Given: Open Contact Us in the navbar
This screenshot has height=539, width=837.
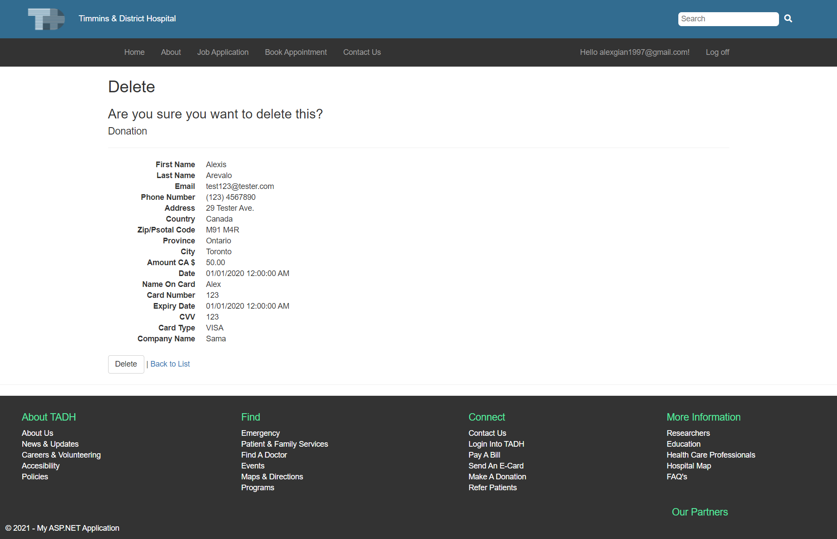Looking at the screenshot, I should tap(362, 52).
